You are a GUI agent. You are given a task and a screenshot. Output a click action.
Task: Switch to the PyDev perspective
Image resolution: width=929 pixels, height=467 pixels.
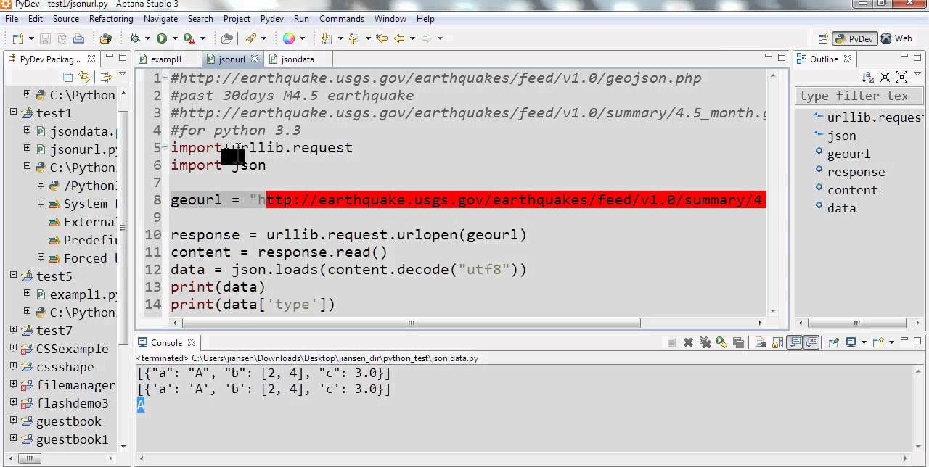pyautogui.click(x=854, y=38)
